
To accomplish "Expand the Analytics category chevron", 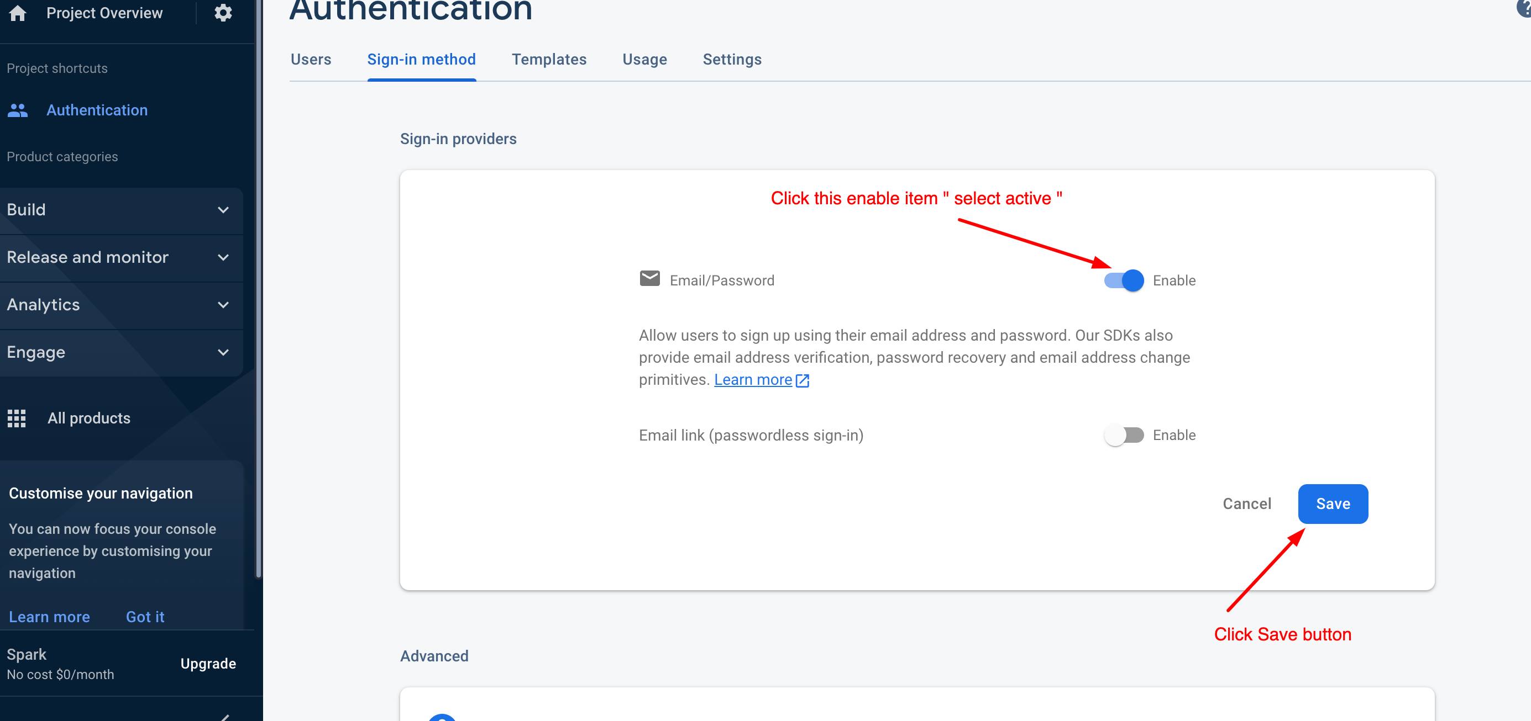I will point(223,305).
